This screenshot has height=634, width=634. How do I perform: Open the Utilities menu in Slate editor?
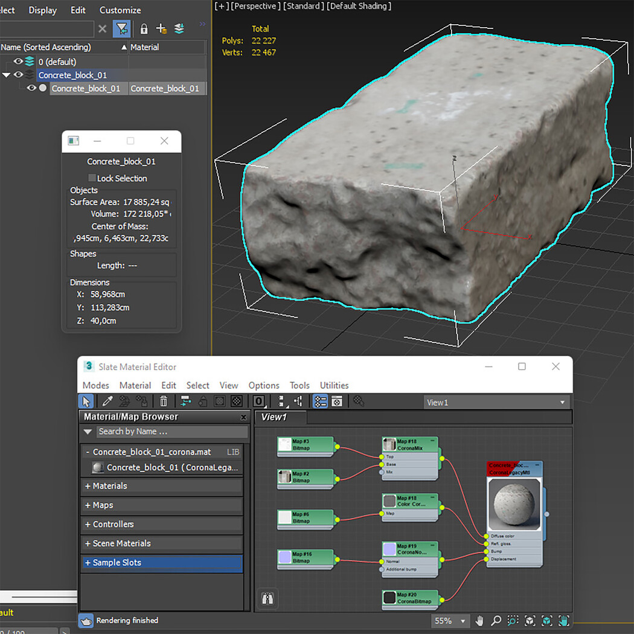[334, 385]
